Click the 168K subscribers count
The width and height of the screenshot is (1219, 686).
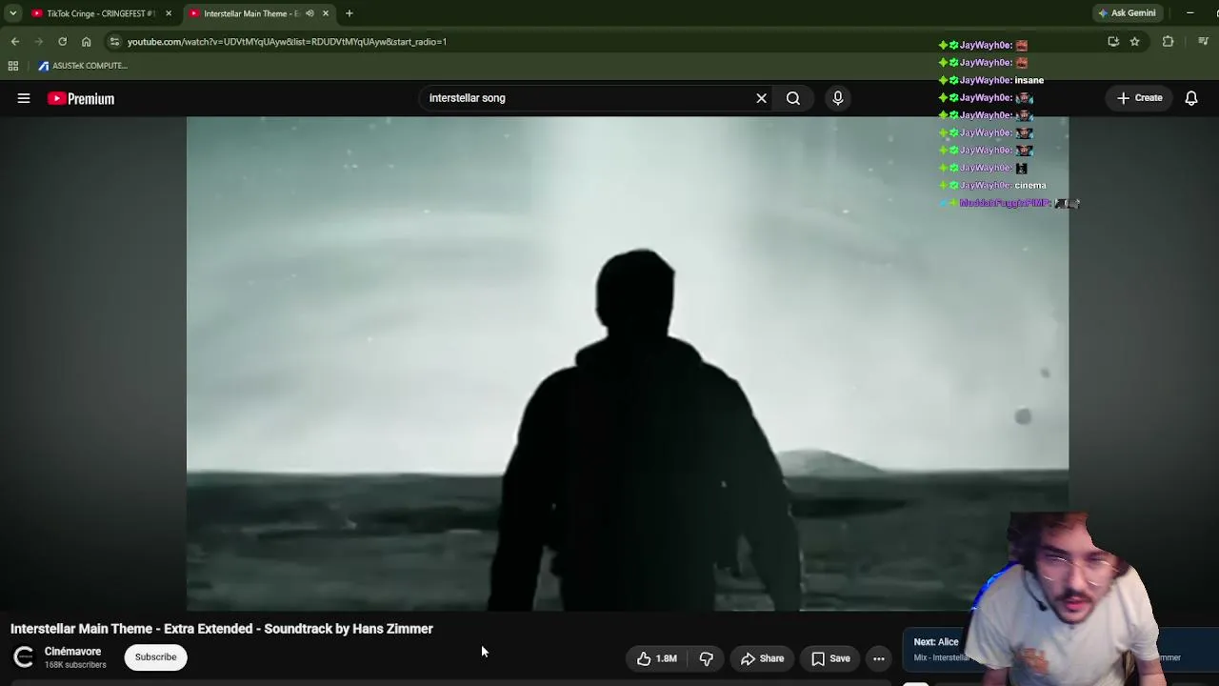coord(75,665)
